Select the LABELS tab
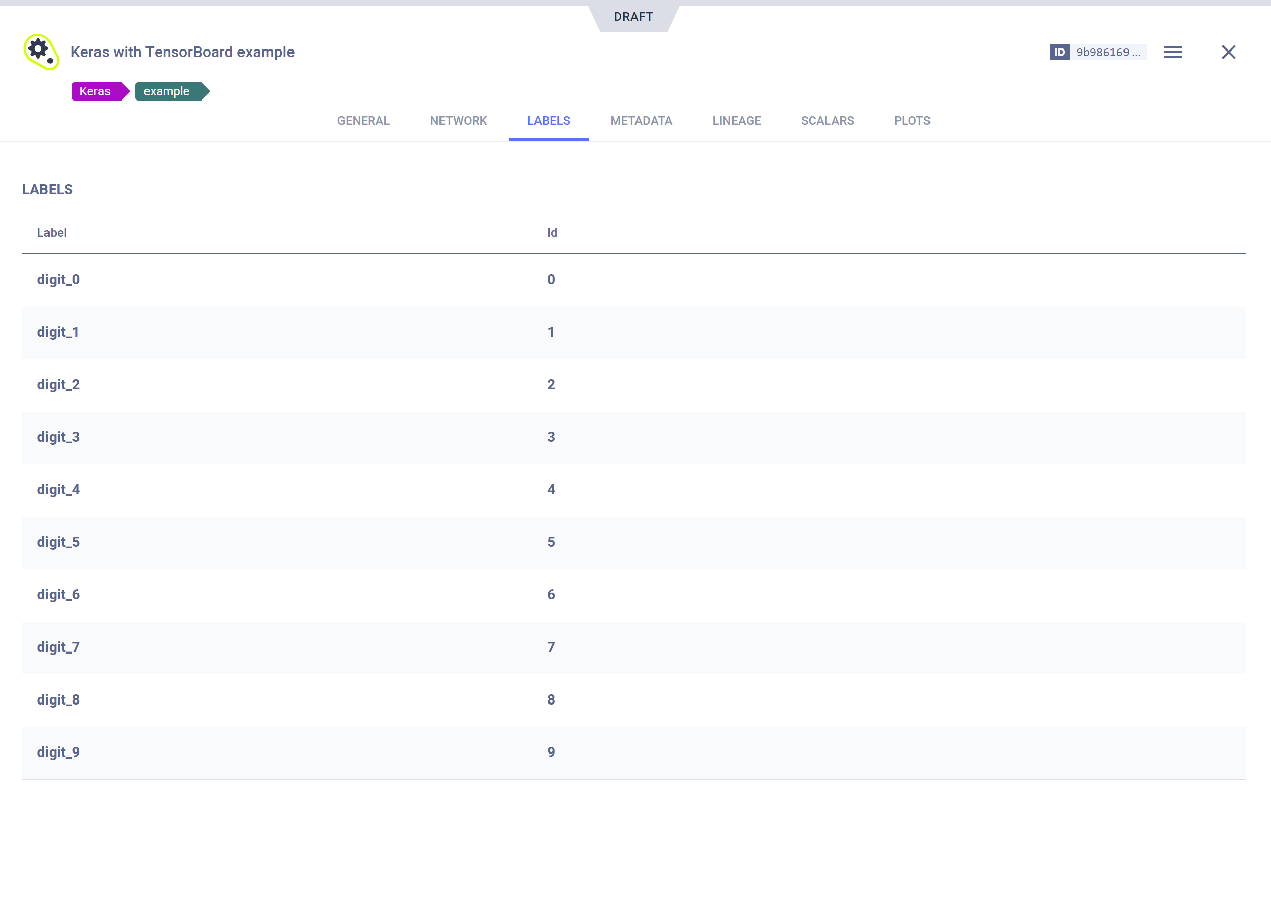 click(x=549, y=121)
